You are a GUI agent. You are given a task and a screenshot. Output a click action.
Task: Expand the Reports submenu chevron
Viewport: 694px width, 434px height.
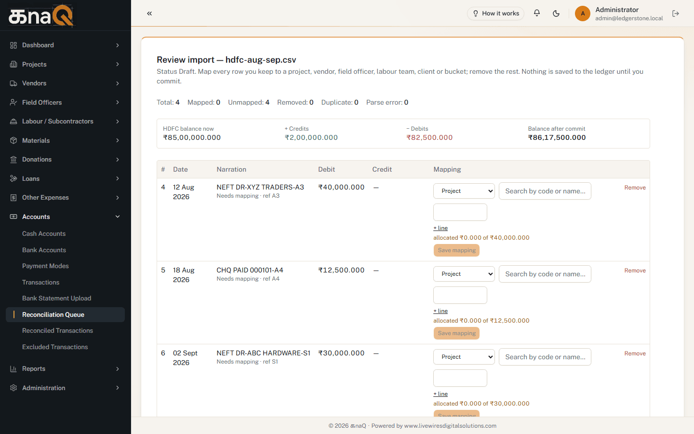(118, 369)
